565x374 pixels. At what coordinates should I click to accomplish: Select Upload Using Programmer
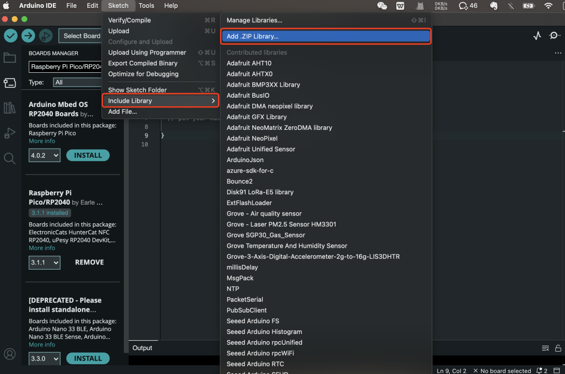pyautogui.click(x=161, y=52)
